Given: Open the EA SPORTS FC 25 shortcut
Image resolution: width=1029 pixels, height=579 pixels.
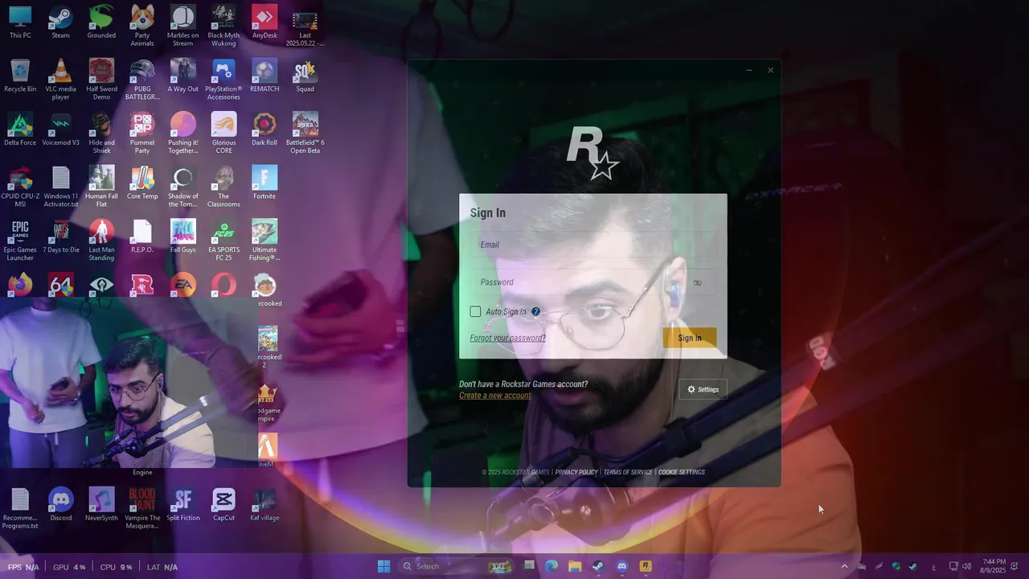Looking at the screenshot, I should tap(223, 240).
